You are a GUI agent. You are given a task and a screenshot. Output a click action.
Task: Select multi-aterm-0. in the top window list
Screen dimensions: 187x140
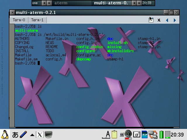(x=110, y=3)
